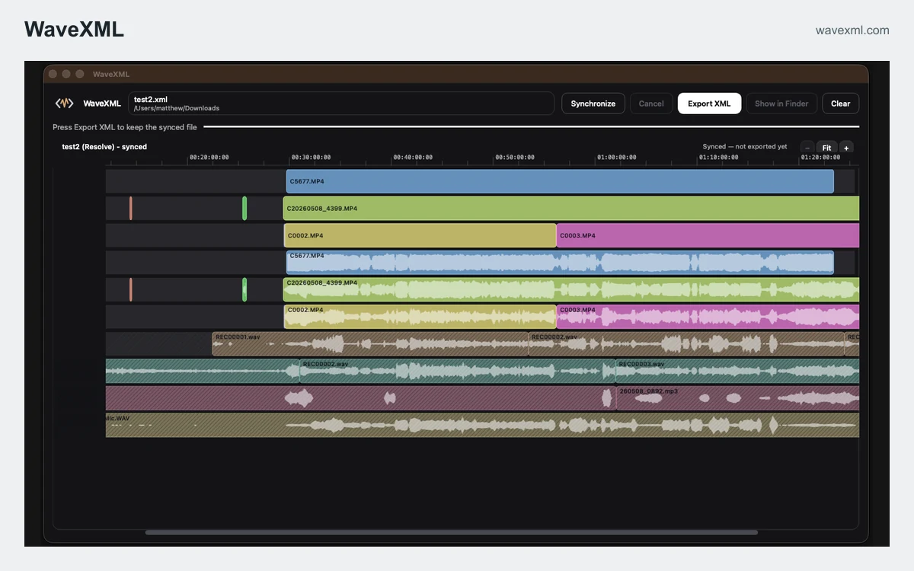The image size is (914, 571).
Task: Click the WaveXML waveform logo icon
Action: pos(64,104)
